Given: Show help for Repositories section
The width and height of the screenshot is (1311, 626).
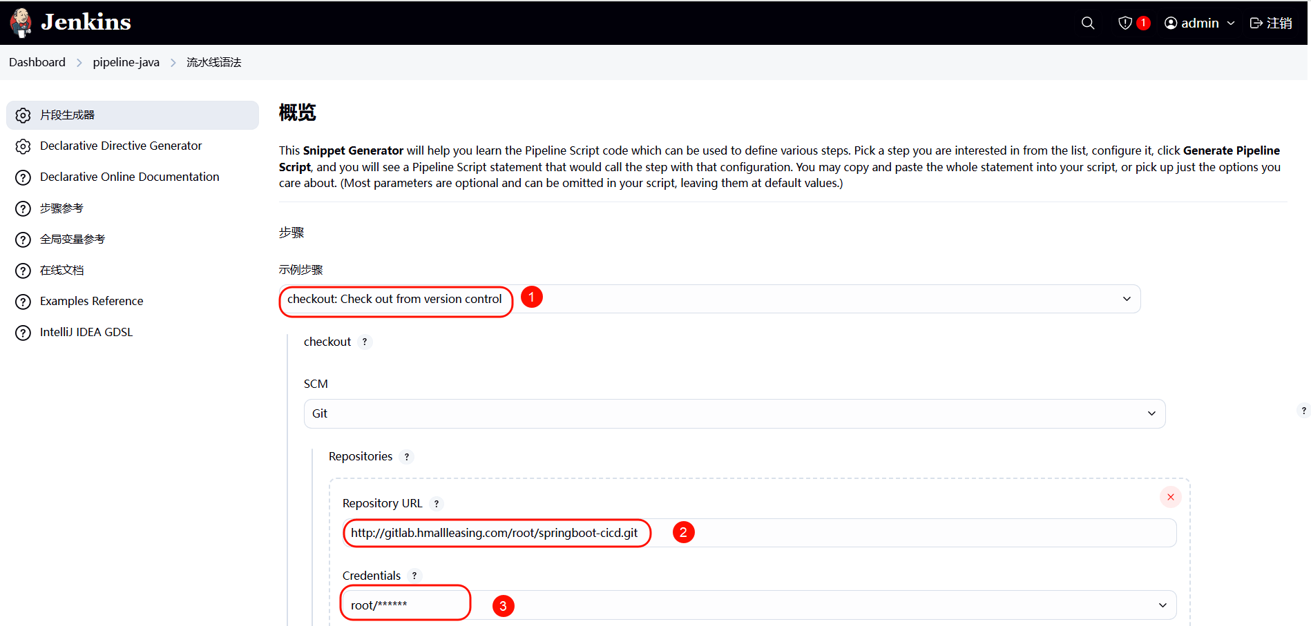Looking at the screenshot, I should click(x=407, y=457).
